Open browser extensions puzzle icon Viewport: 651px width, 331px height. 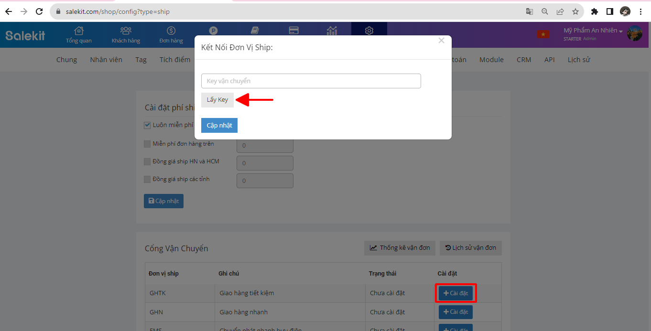(595, 11)
